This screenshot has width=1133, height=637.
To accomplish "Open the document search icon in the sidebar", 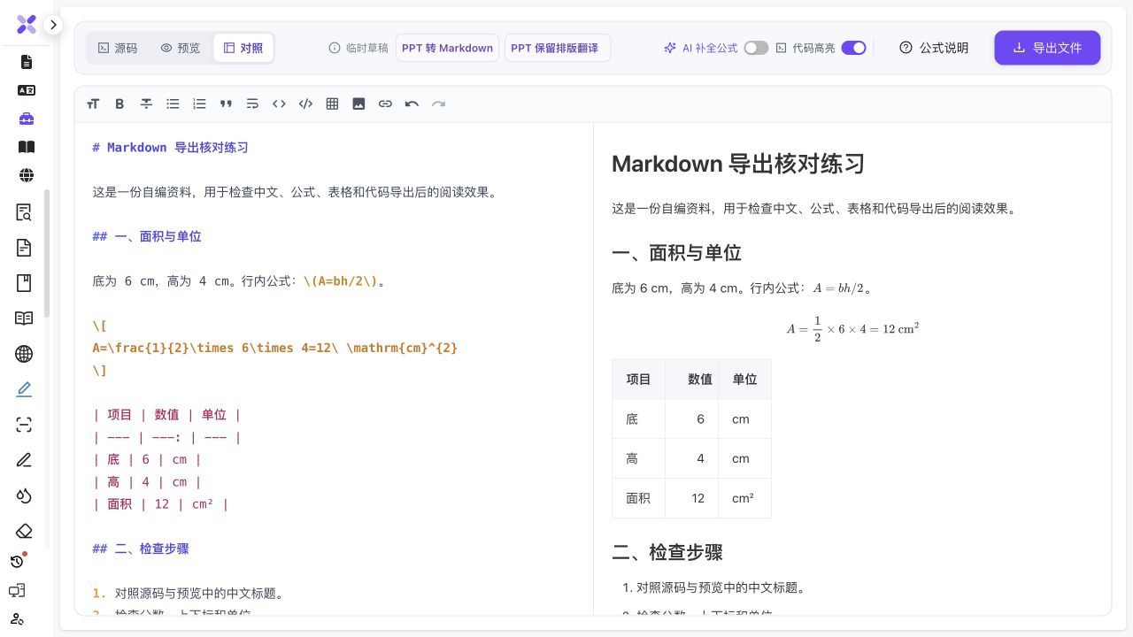I will 24,212.
